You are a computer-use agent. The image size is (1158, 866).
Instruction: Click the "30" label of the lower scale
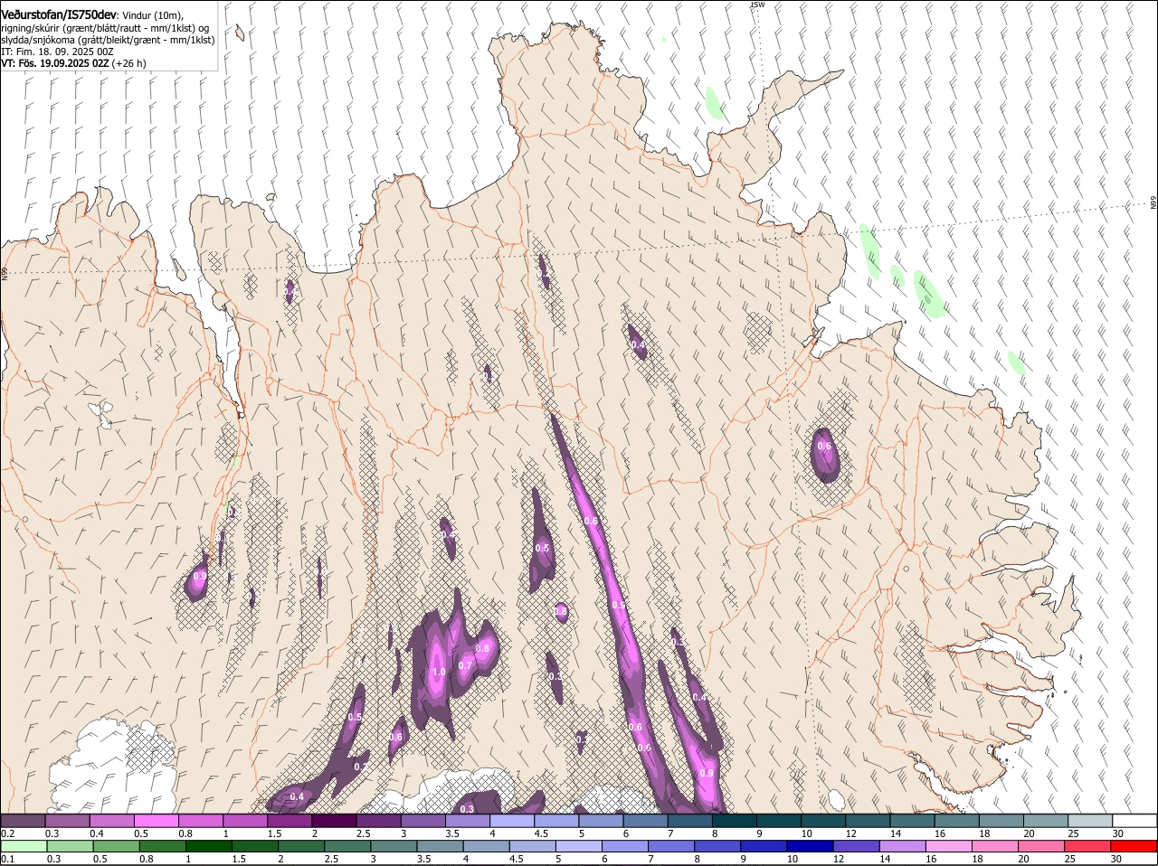click(1116, 860)
